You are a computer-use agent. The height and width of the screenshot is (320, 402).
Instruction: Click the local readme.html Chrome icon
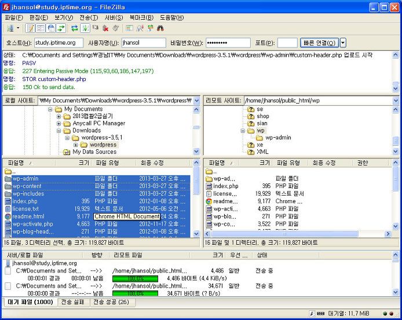click(x=8, y=216)
